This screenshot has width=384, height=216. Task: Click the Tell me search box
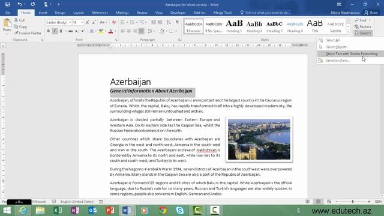point(266,13)
